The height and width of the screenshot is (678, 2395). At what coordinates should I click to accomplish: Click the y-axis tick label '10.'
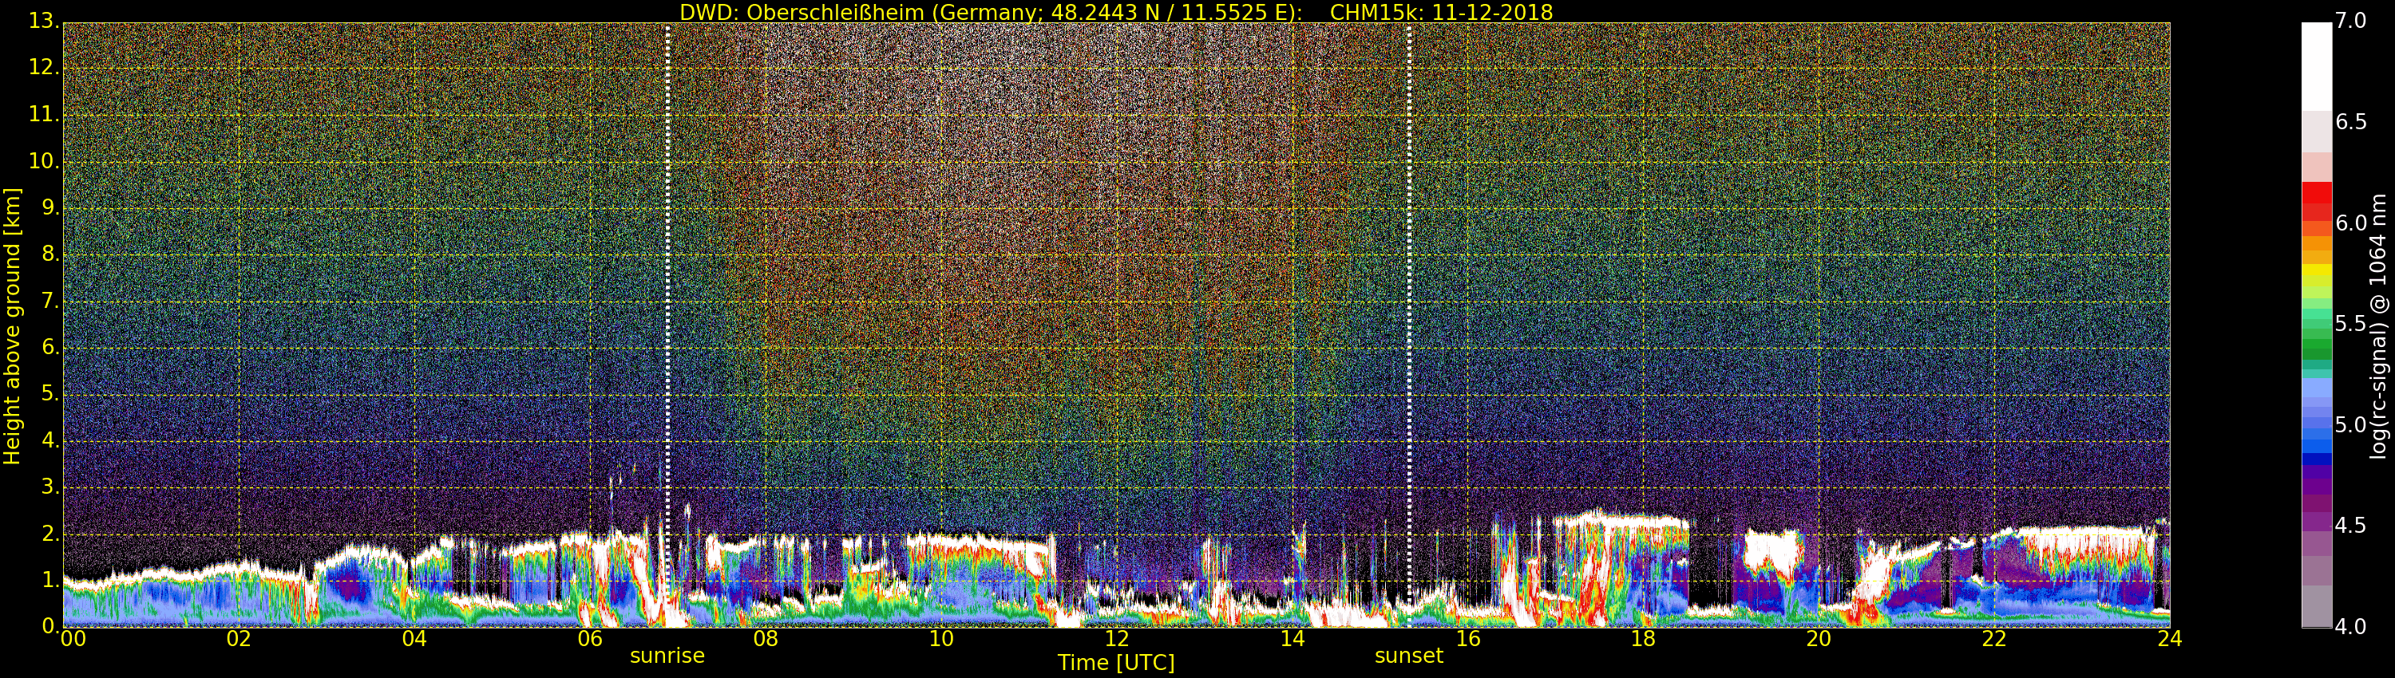[x=45, y=160]
